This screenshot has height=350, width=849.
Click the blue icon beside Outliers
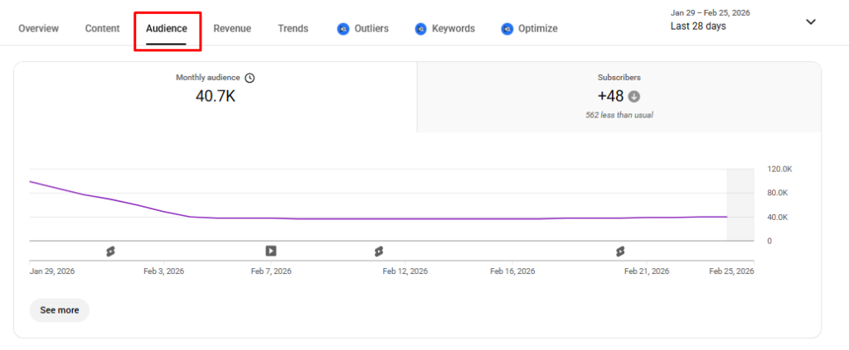tap(343, 29)
